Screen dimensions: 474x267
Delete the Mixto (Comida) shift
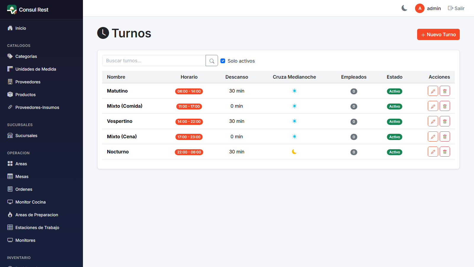445,106
